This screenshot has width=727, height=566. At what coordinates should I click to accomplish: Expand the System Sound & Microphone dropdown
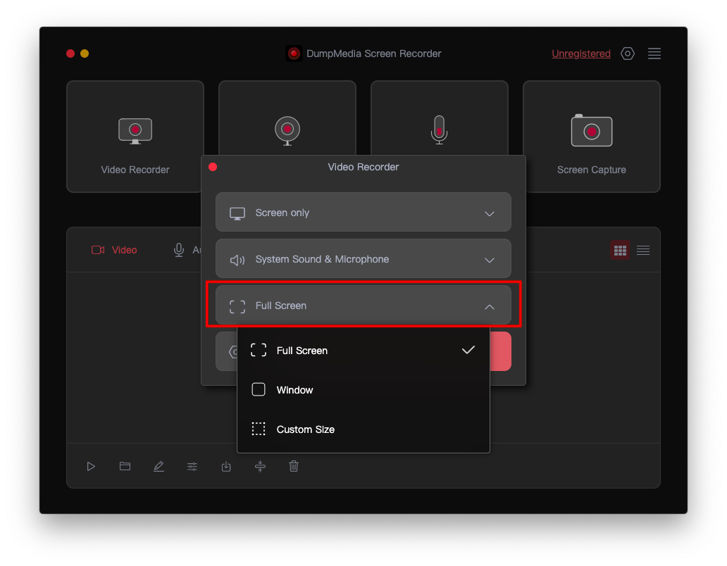tap(363, 259)
